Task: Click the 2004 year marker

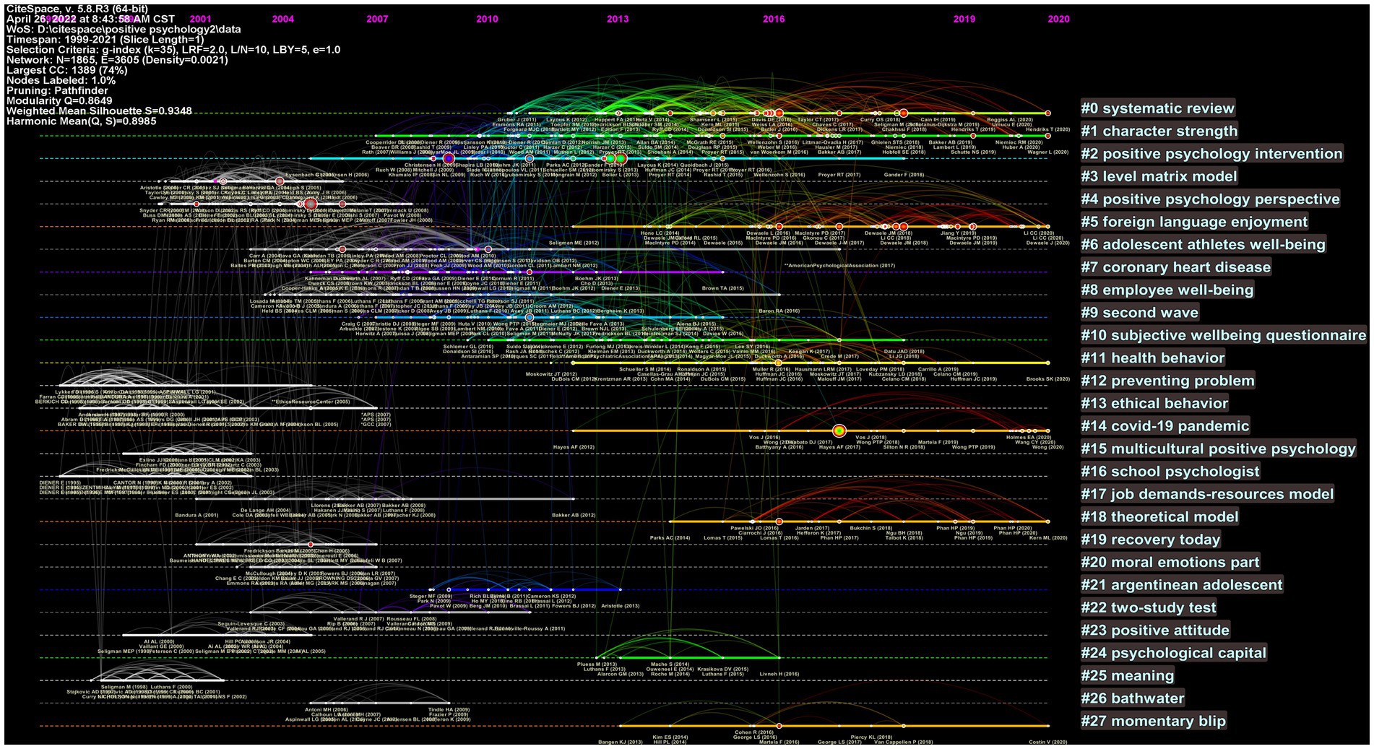Action: coord(283,19)
